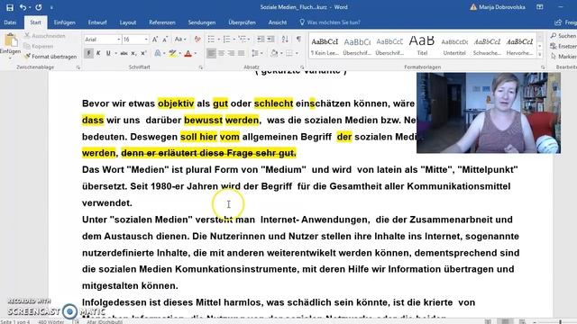Click the red font color button
The image size is (577, 324).
pos(188,54)
